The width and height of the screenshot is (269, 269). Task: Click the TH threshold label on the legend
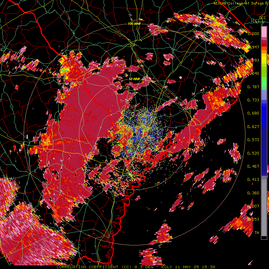(257, 233)
